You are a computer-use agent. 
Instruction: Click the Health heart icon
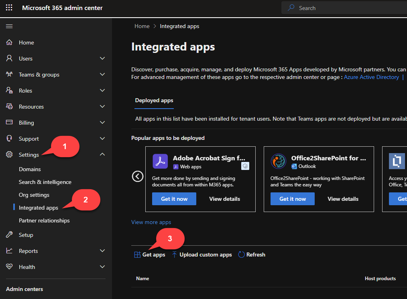(9, 267)
